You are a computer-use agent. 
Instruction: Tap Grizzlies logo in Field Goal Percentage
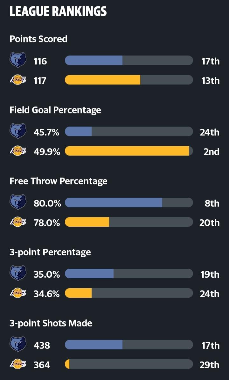[x=18, y=131]
